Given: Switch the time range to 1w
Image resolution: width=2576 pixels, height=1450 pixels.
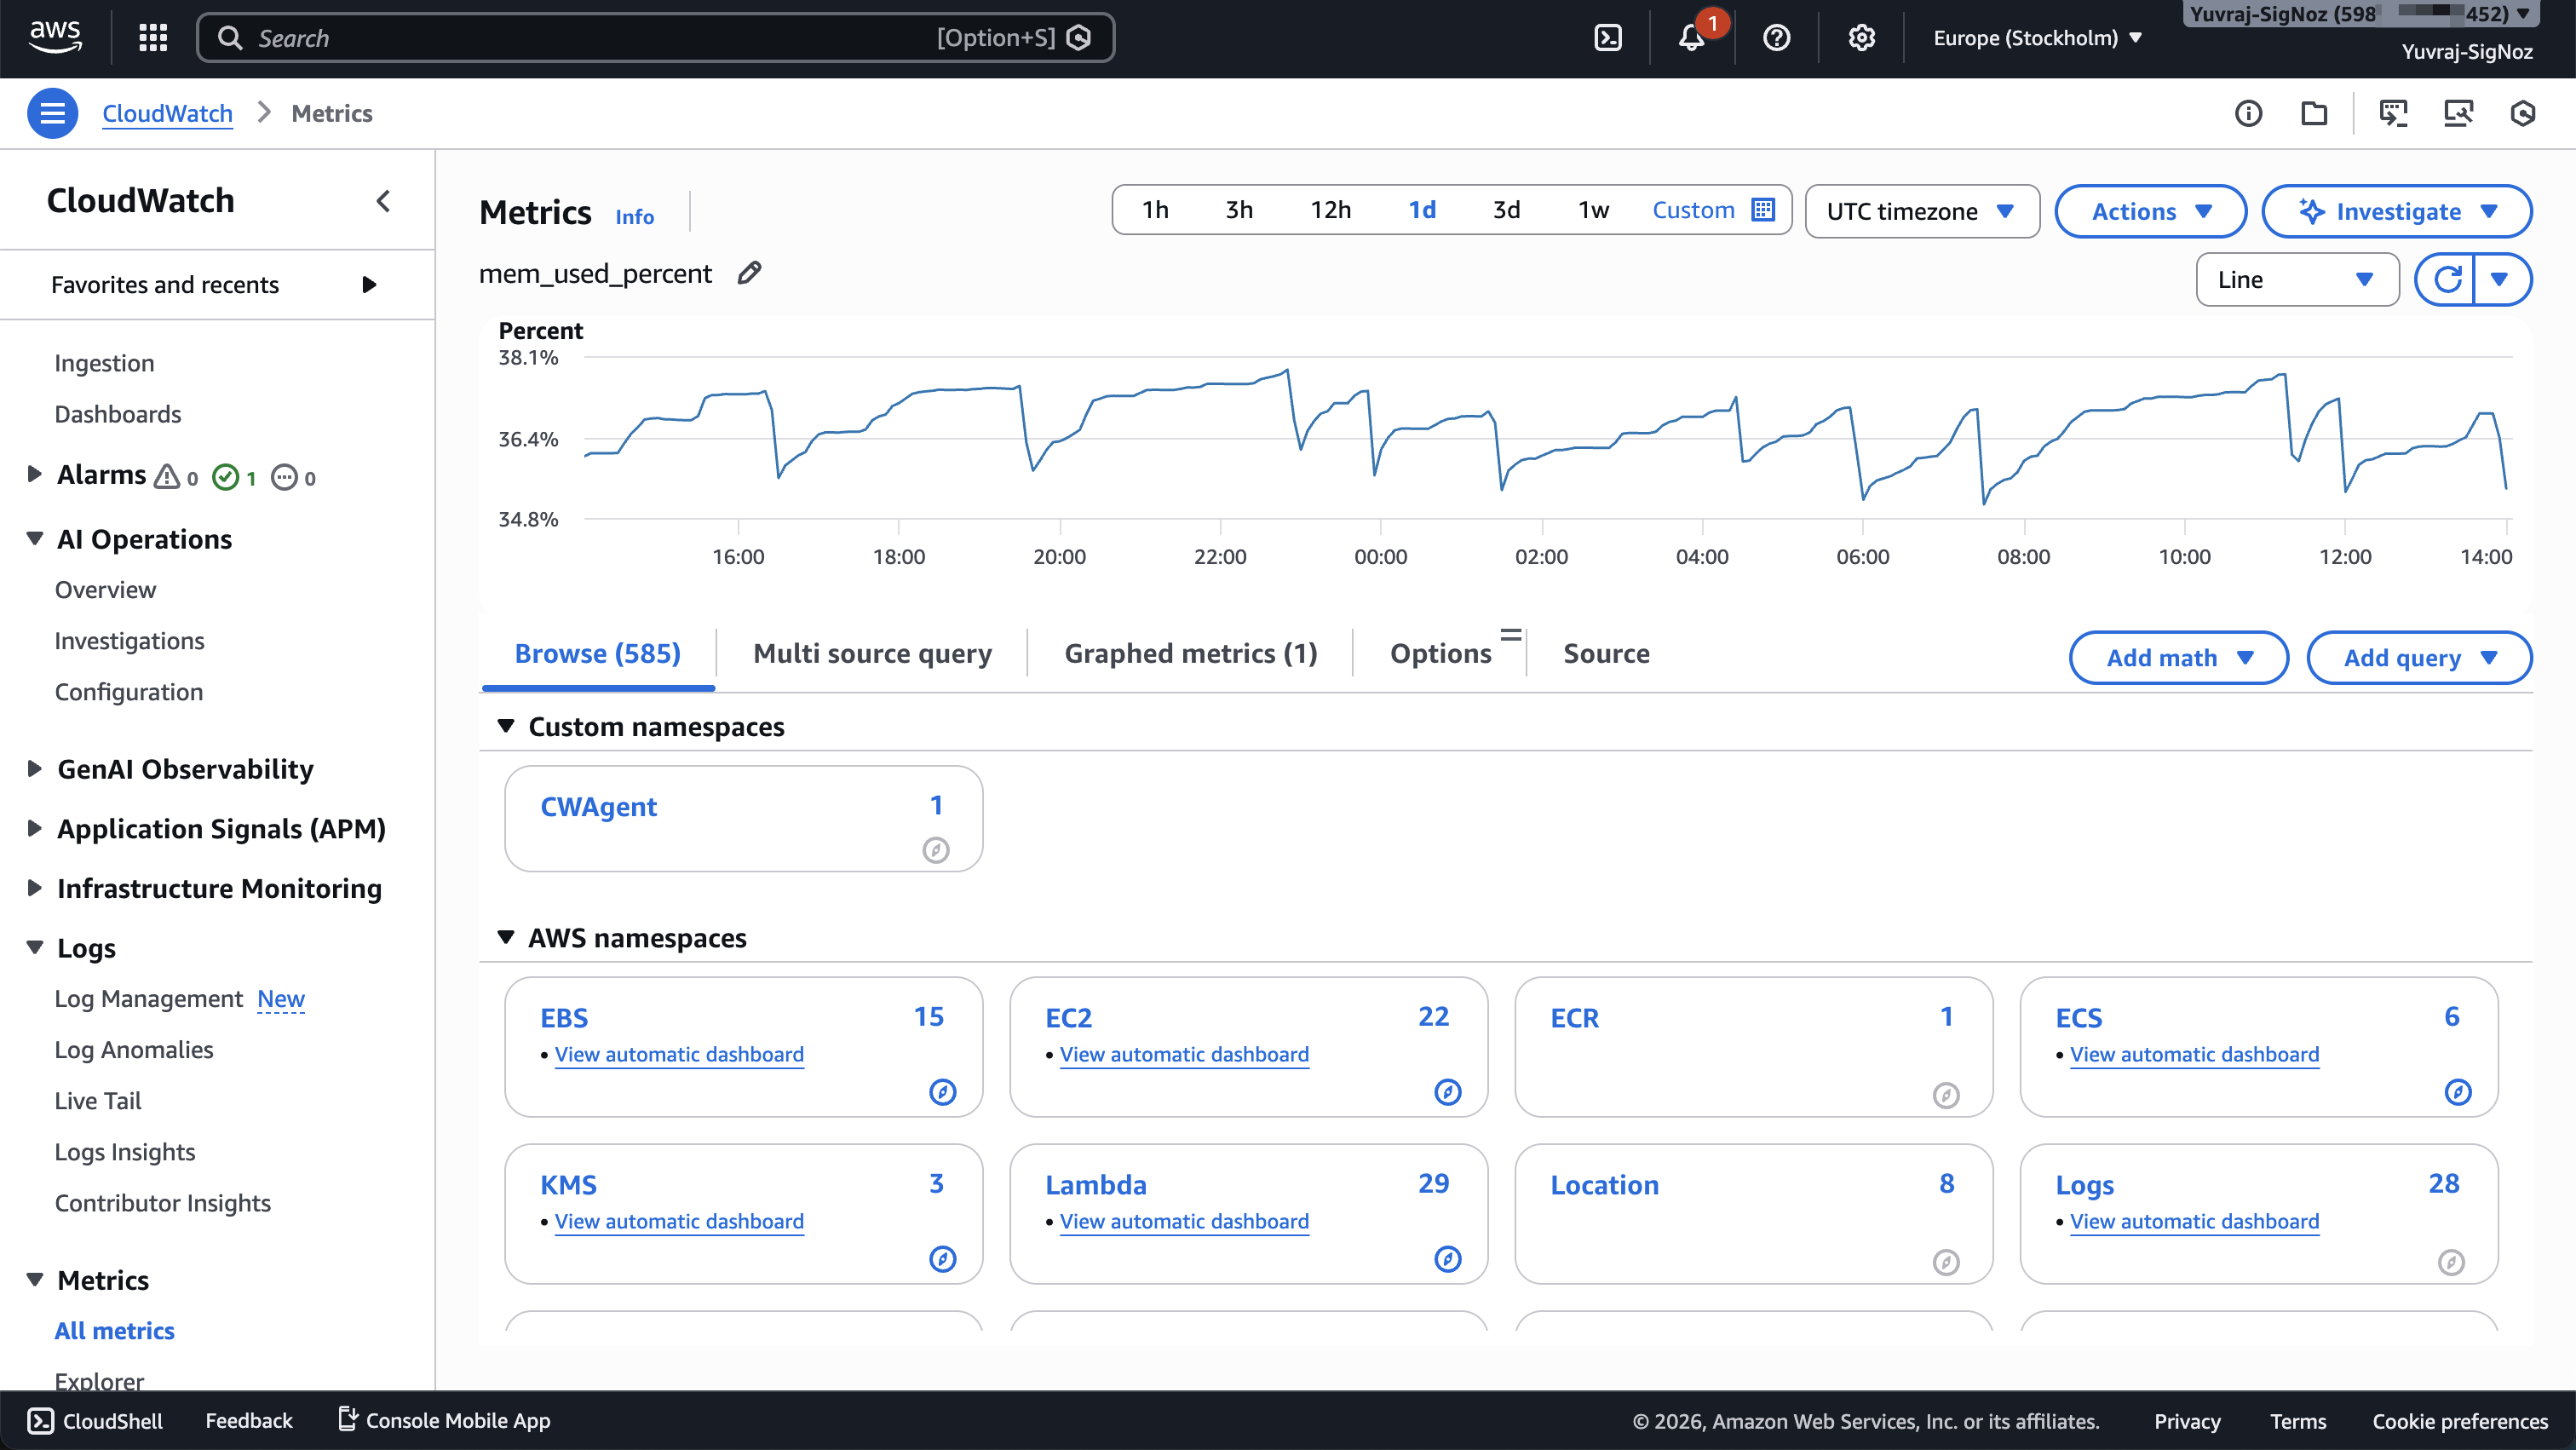Looking at the screenshot, I should 1591,210.
